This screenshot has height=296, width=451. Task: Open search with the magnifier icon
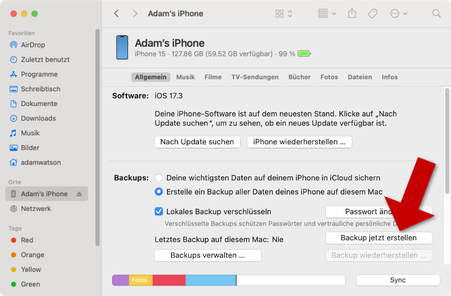(436, 14)
